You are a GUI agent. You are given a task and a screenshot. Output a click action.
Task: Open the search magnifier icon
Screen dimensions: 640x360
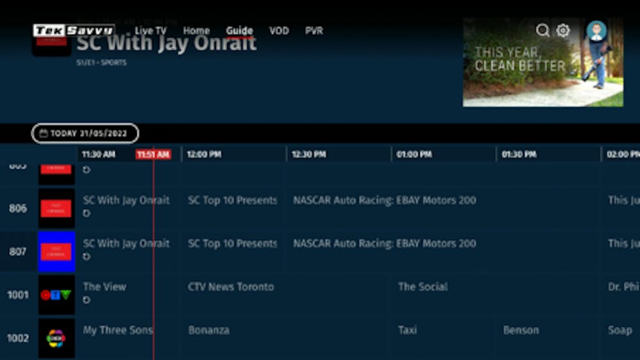pyautogui.click(x=543, y=30)
